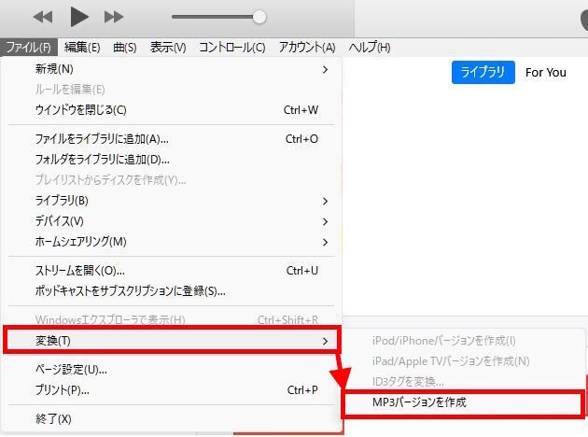The height and width of the screenshot is (437, 588).
Task: Choose ウインドウを閉じる(C) menu entry
Action: pyautogui.click(x=172, y=110)
